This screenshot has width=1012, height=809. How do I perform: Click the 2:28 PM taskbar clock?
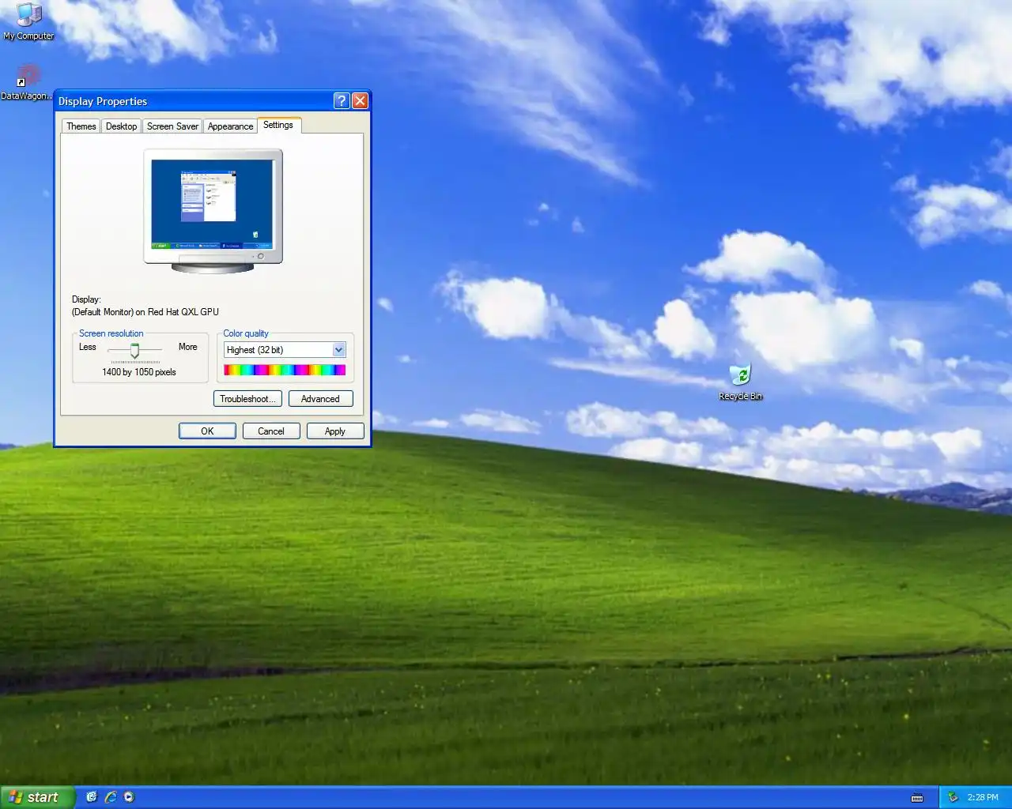(983, 797)
